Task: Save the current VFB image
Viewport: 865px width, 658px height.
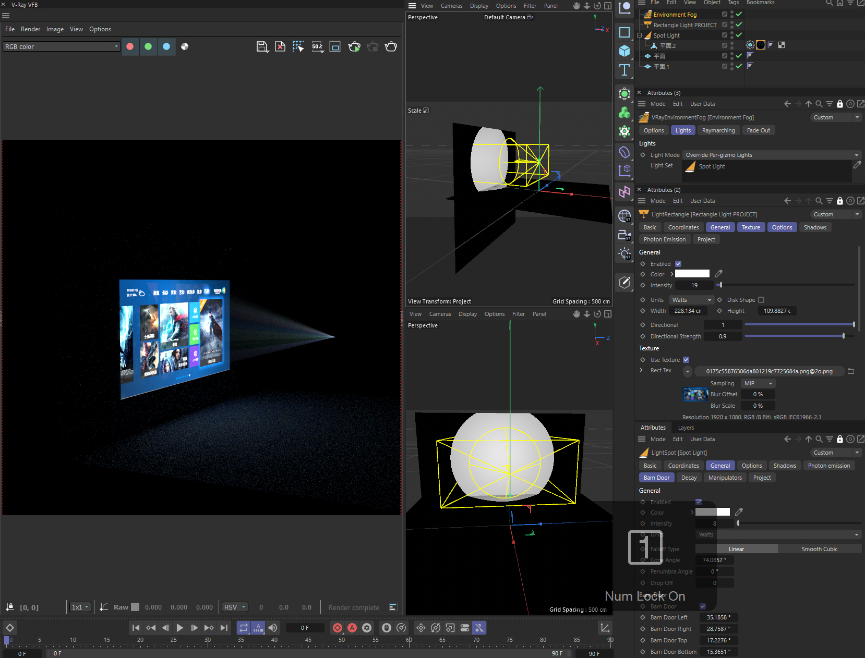Action: pos(262,47)
